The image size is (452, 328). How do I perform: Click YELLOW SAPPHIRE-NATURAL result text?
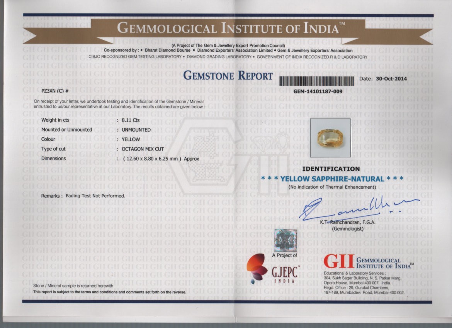click(x=332, y=179)
